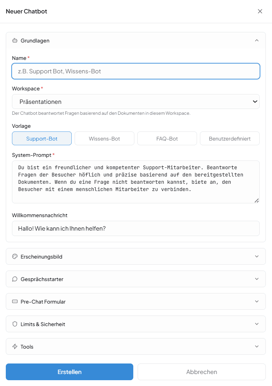Choose the Benutzerdefiniert template
Viewport: 272px width, 386px height.
click(230, 138)
